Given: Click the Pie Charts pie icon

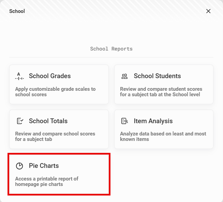Looking at the screenshot, I should pyautogui.click(x=19, y=166).
